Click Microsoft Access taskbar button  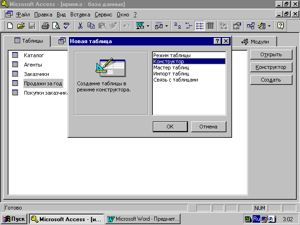pyautogui.click(x=67, y=219)
